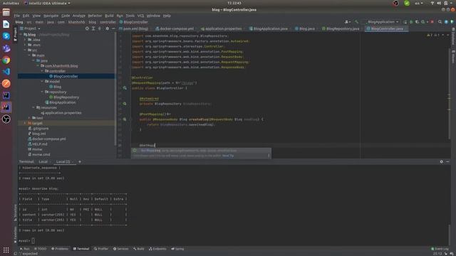Expand the target folder
Screen dimensions: 456x256
tap(26, 123)
